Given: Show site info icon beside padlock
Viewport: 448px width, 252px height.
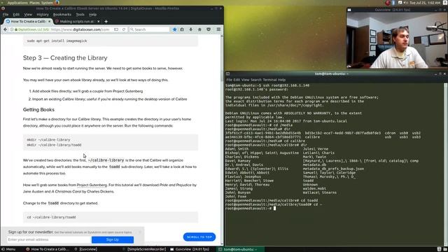Looking at the screenshot, I should (x=12, y=29).
